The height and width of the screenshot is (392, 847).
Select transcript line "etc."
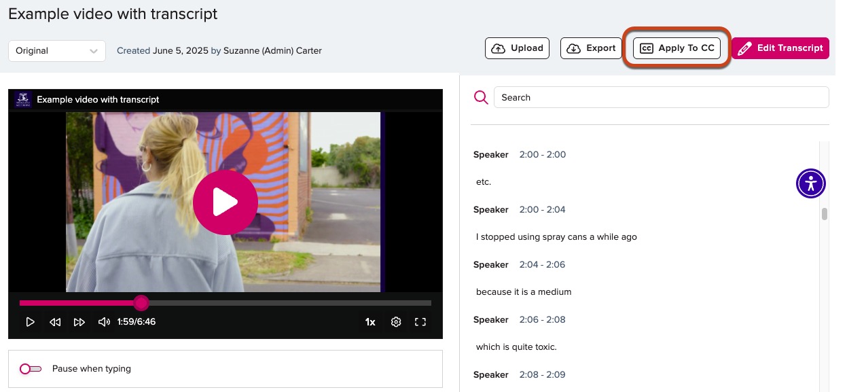click(x=484, y=182)
